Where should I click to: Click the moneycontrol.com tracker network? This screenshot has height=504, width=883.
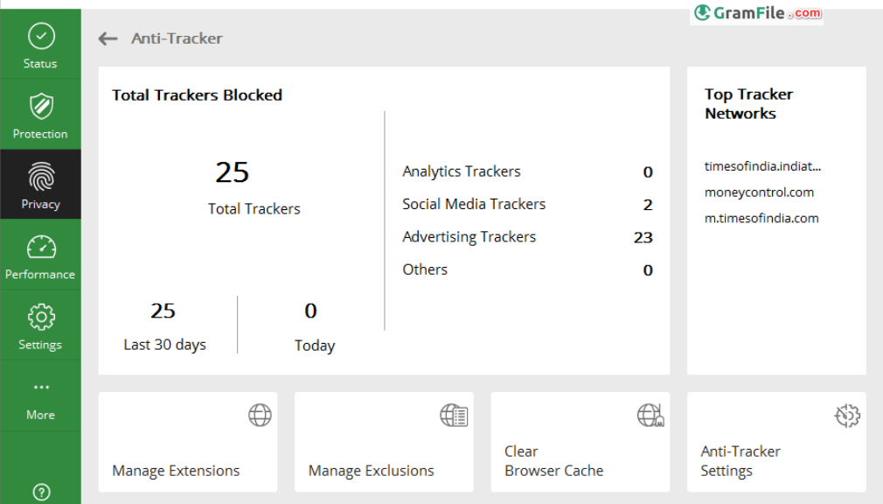tap(759, 192)
